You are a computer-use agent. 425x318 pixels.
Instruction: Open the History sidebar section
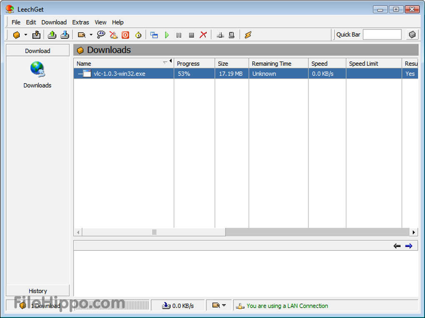click(x=37, y=291)
